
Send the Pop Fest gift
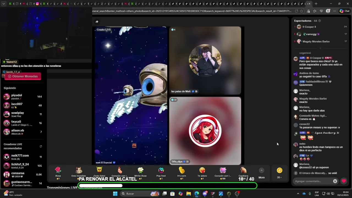pos(161,173)
